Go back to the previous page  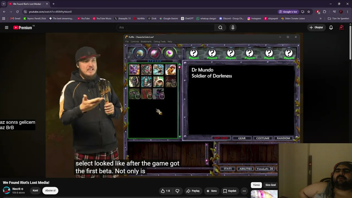(x=4, y=12)
